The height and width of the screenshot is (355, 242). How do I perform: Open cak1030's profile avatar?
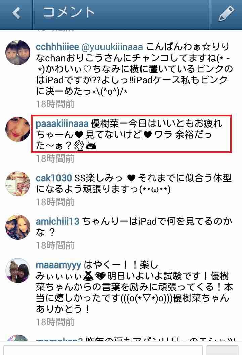click(18, 184)
